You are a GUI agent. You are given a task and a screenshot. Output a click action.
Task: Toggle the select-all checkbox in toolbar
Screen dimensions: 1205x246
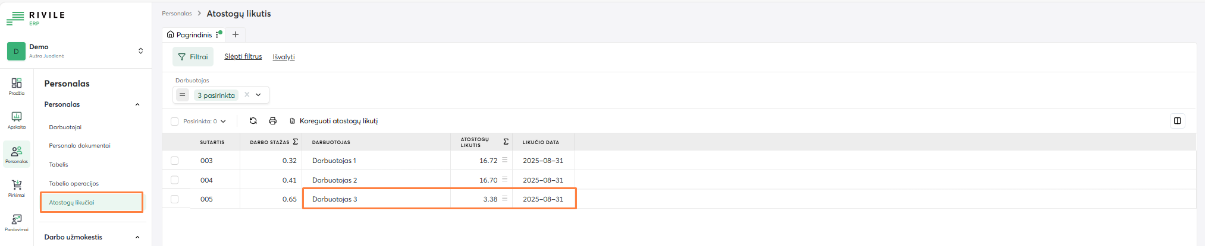click(174, 122)
